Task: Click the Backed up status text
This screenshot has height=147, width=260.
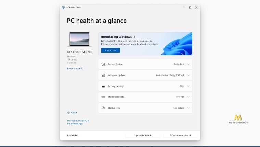Action: (179, 64)
